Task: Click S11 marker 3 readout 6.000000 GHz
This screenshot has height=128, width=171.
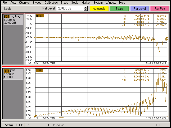Action: (x=142, y=77)
